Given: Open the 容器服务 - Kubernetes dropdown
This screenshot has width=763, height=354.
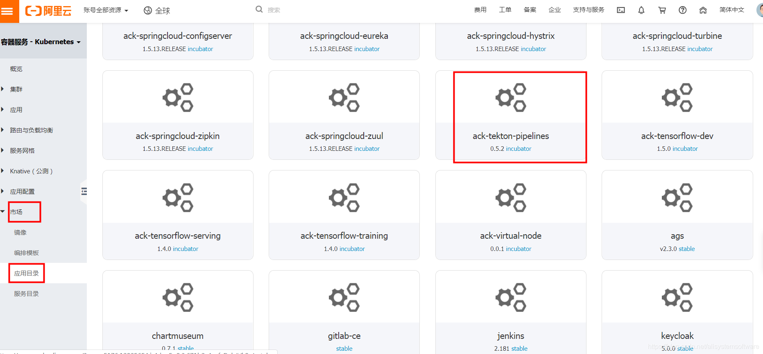Looking at the screenshot, I should click(x=41, y=42).
